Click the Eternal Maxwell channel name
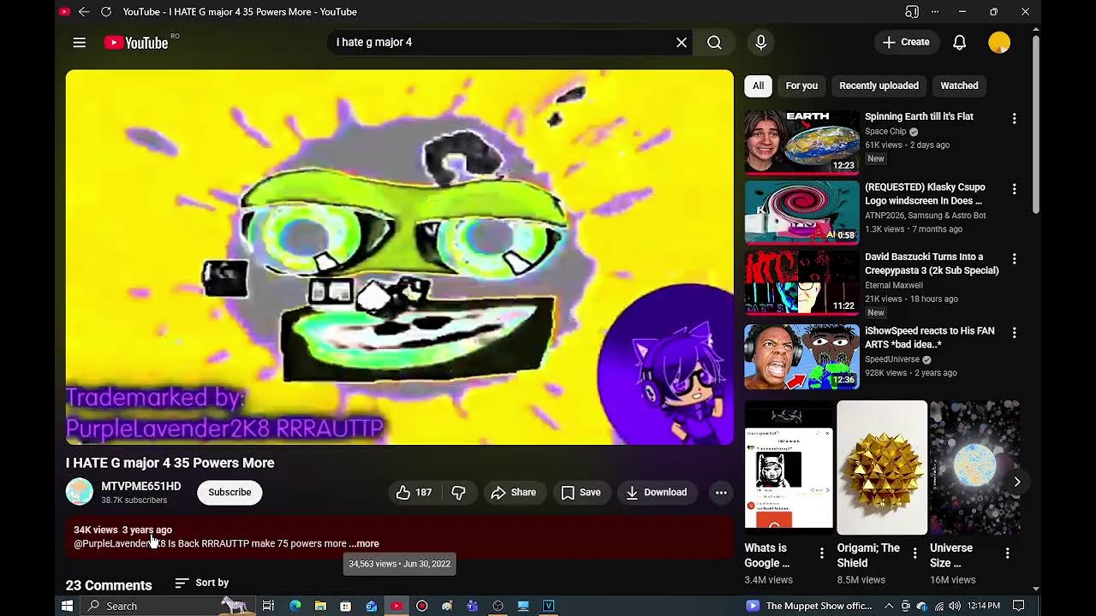 point(894,286)
